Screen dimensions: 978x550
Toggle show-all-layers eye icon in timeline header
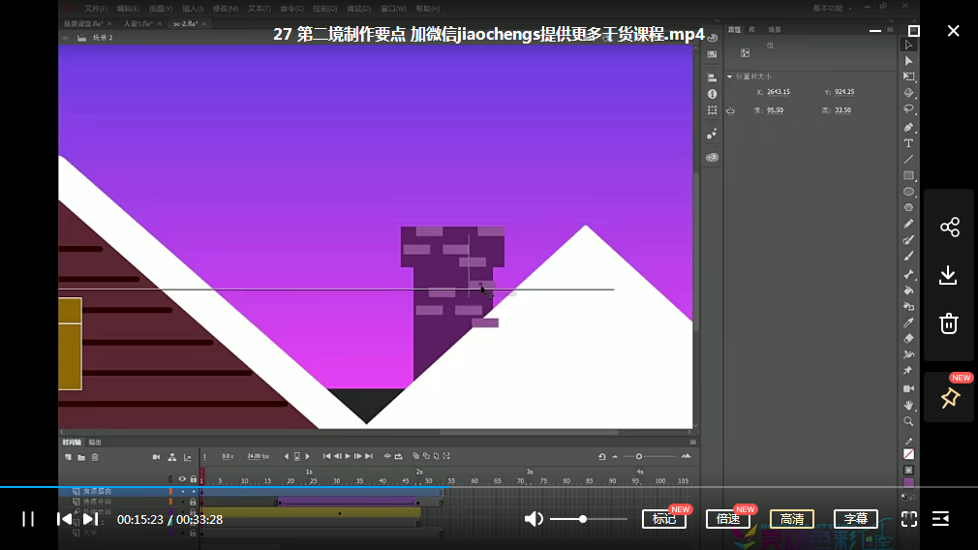point(182,479)
